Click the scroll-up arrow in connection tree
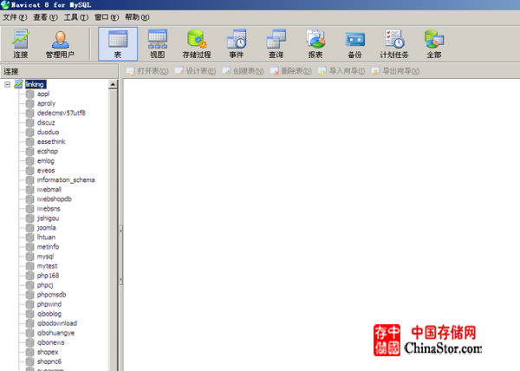 point(113,85)
